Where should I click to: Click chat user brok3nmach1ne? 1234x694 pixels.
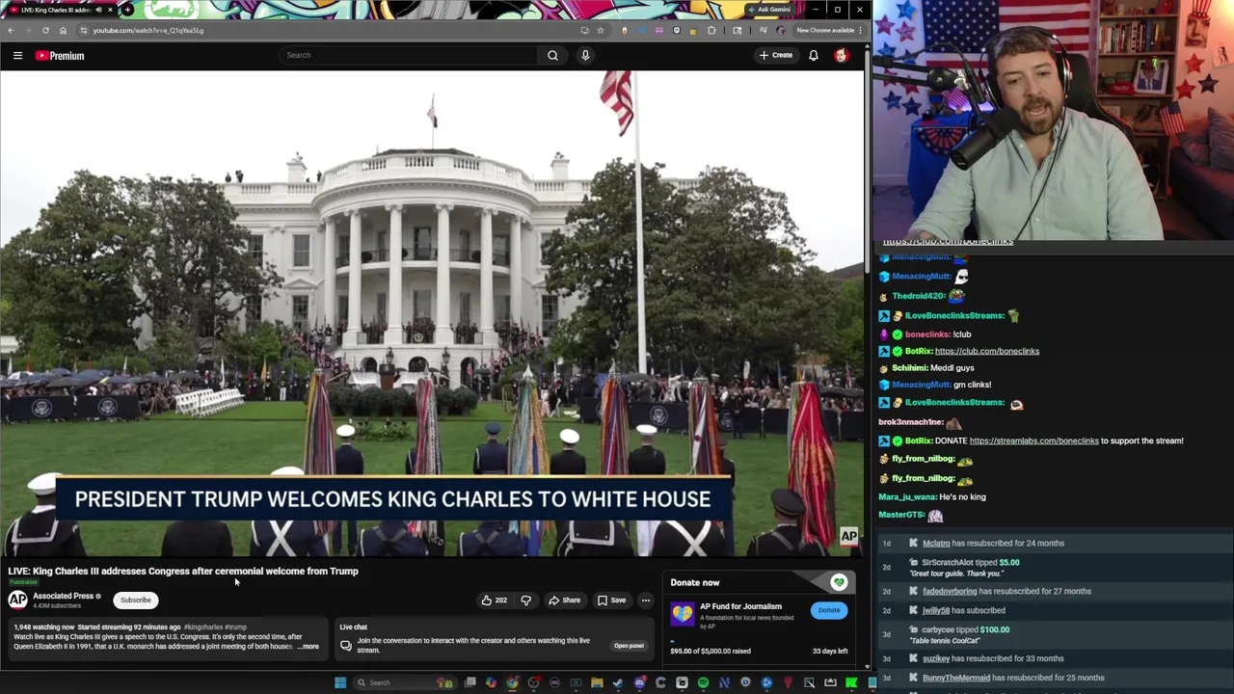tap(910, 422)
